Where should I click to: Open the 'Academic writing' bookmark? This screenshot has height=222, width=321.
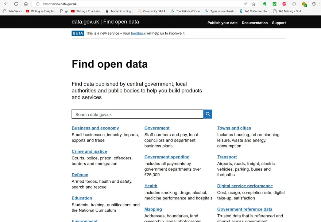coord(120,11)
